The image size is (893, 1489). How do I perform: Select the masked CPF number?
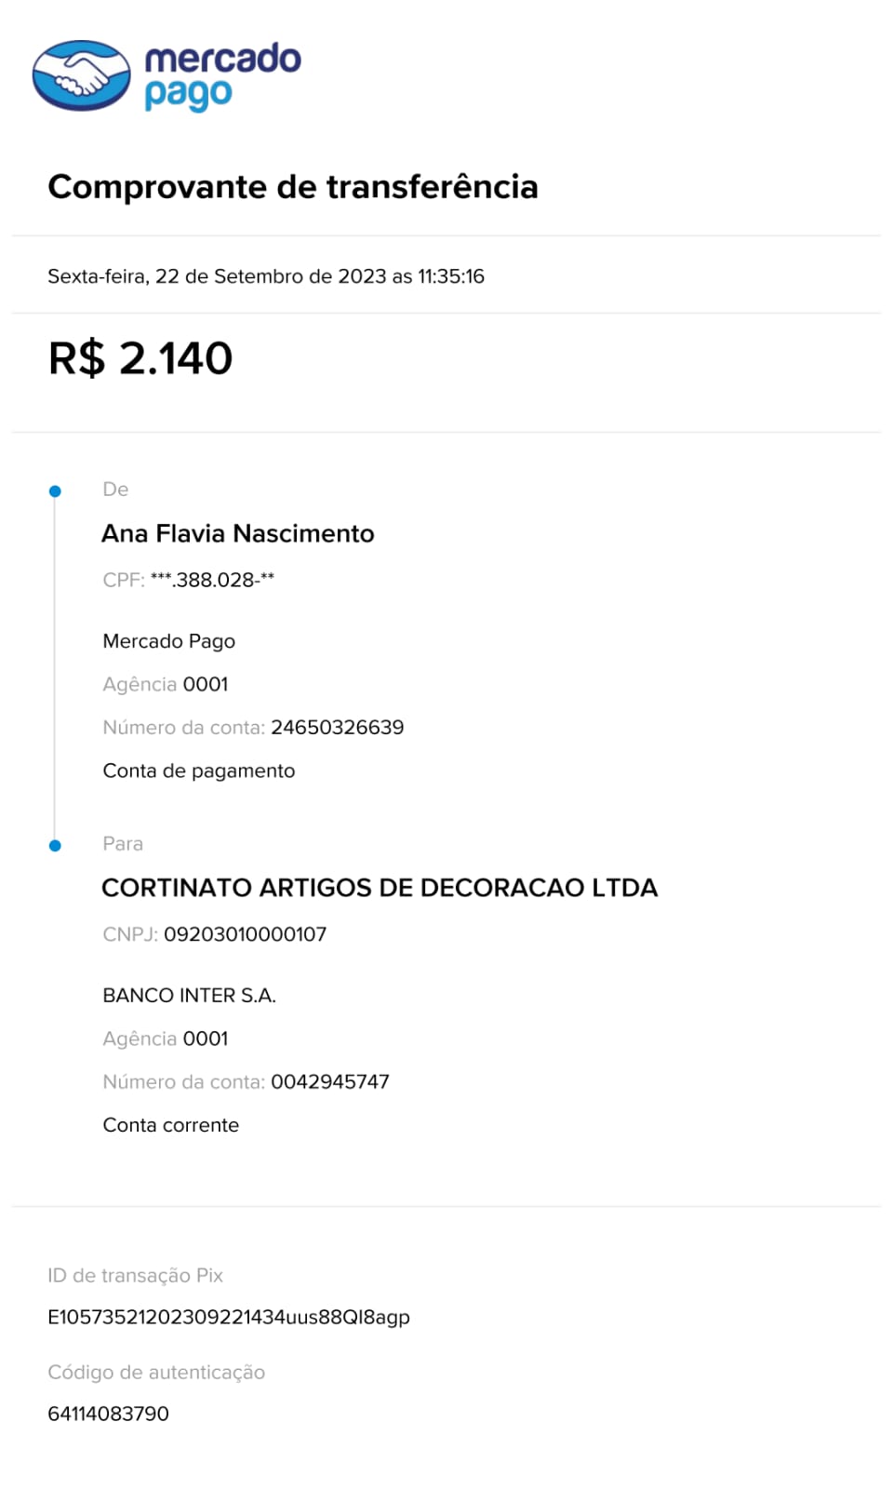[212, 580]
